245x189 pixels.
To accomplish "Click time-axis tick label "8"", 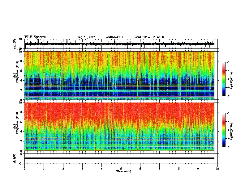I will click(179, 169).
